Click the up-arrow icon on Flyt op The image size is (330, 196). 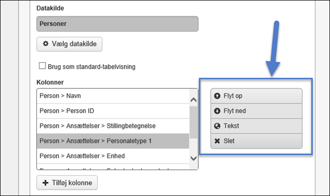(x=217, y=96)
